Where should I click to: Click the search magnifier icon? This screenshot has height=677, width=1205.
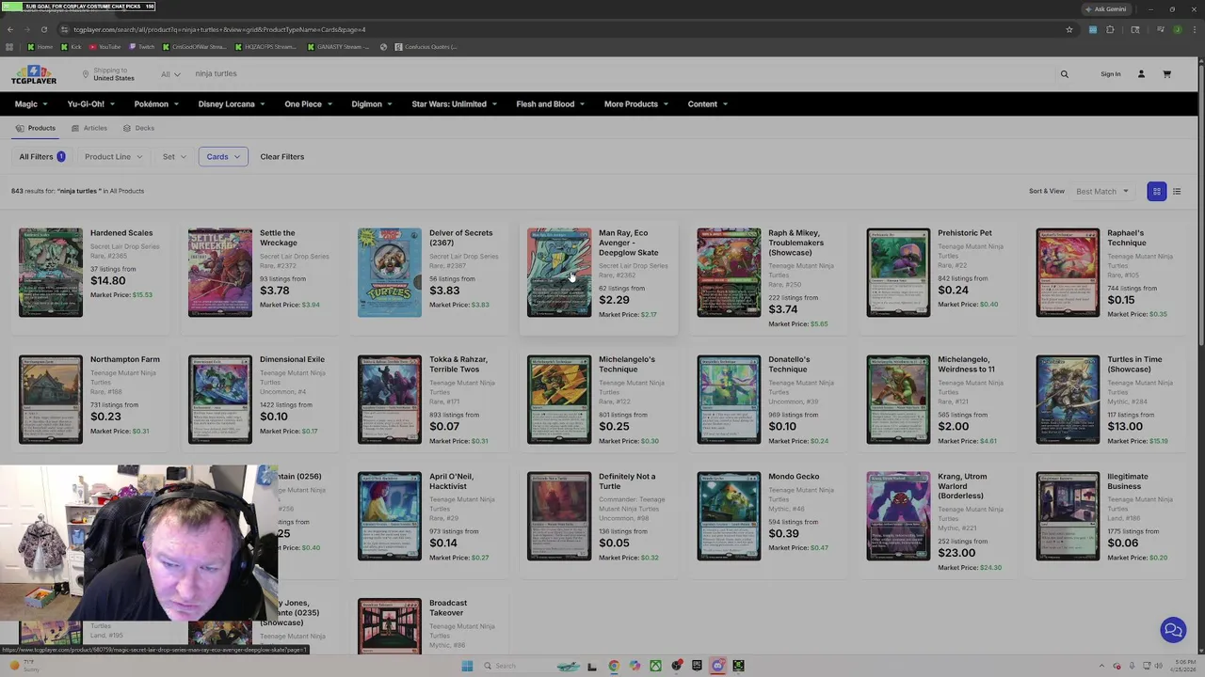pos(1065,74)
